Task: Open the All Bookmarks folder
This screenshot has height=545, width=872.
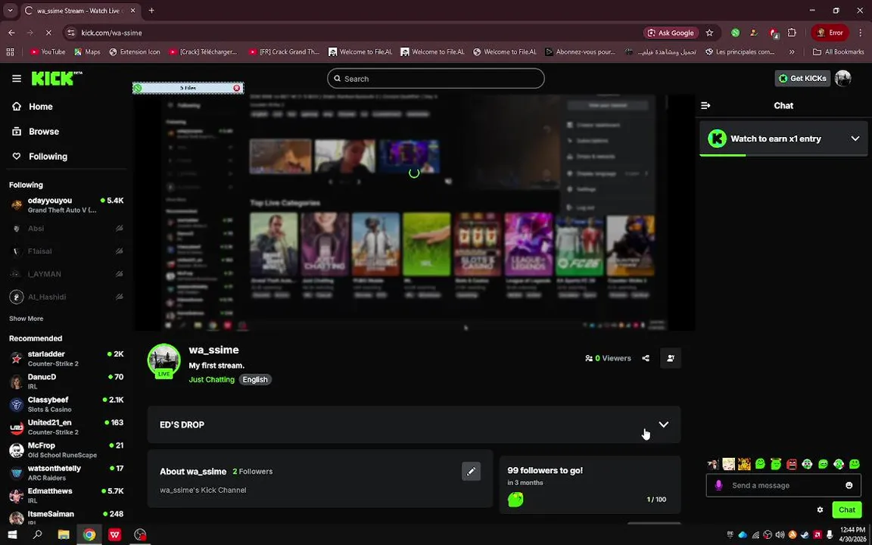Action: click(x=839, y=51)
